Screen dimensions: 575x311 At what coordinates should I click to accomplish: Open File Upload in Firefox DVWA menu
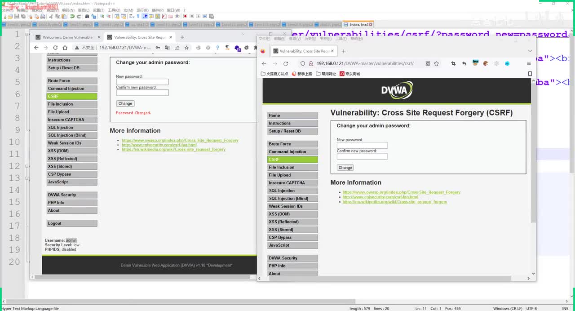[x=292, y=175]
